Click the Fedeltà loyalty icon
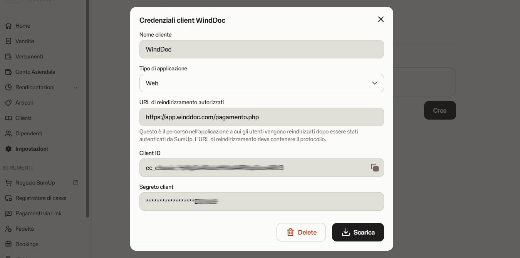 [8, 229]
